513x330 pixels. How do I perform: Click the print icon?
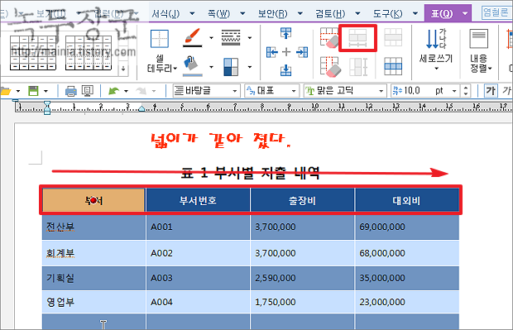[x=70, y=91]
